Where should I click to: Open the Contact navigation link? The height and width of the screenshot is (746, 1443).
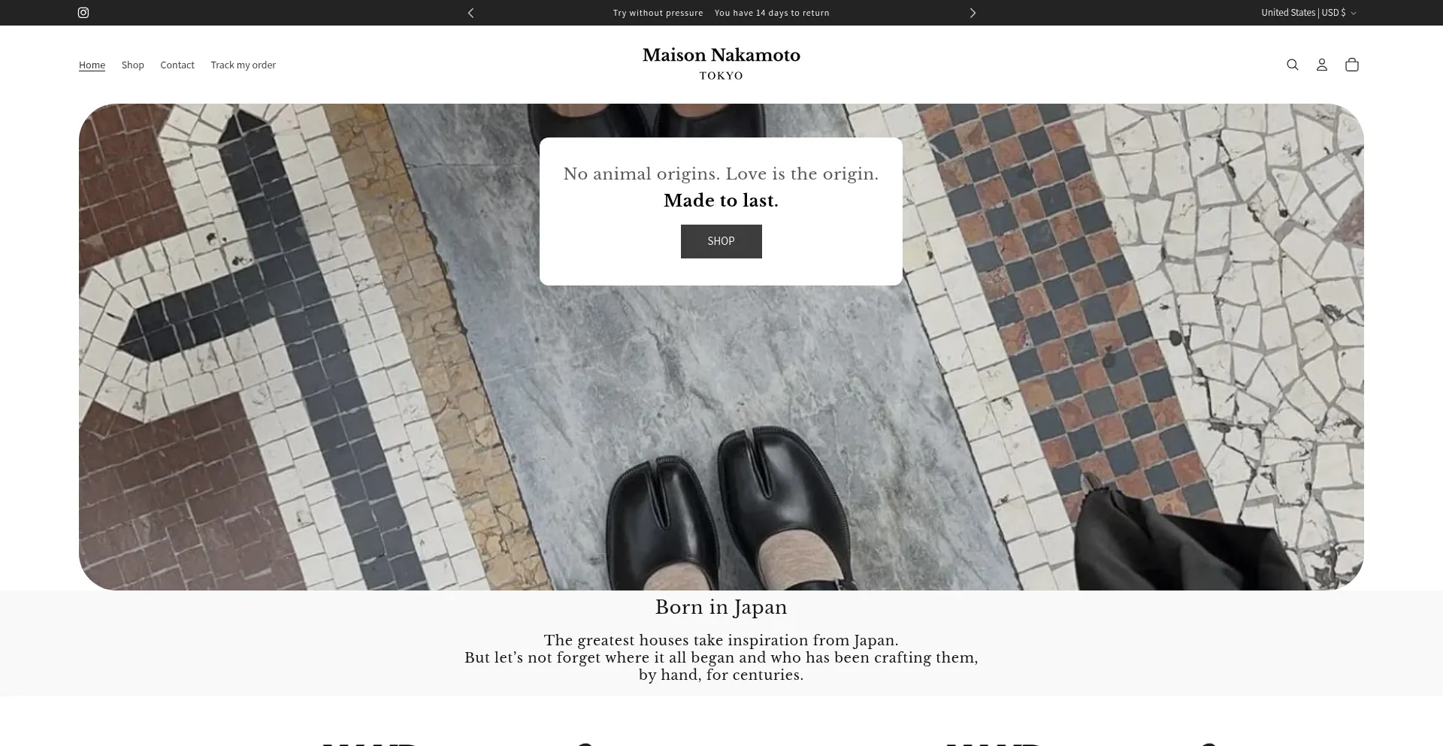click(x=177, y=65)
